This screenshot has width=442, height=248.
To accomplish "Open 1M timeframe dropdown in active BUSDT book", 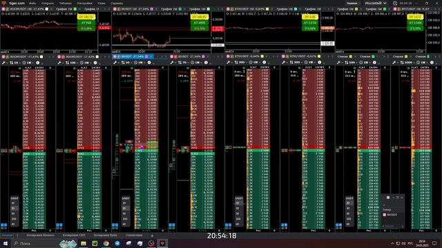I will [x=140, y=63].
